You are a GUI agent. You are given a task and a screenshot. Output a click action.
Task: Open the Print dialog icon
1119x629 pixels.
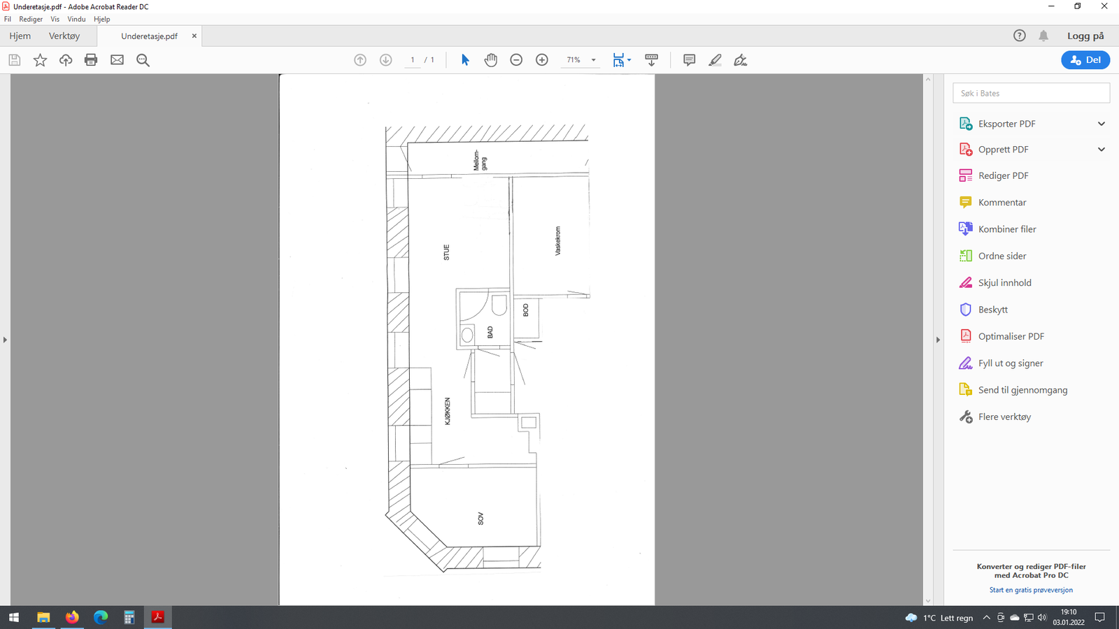tap(91, 60)
